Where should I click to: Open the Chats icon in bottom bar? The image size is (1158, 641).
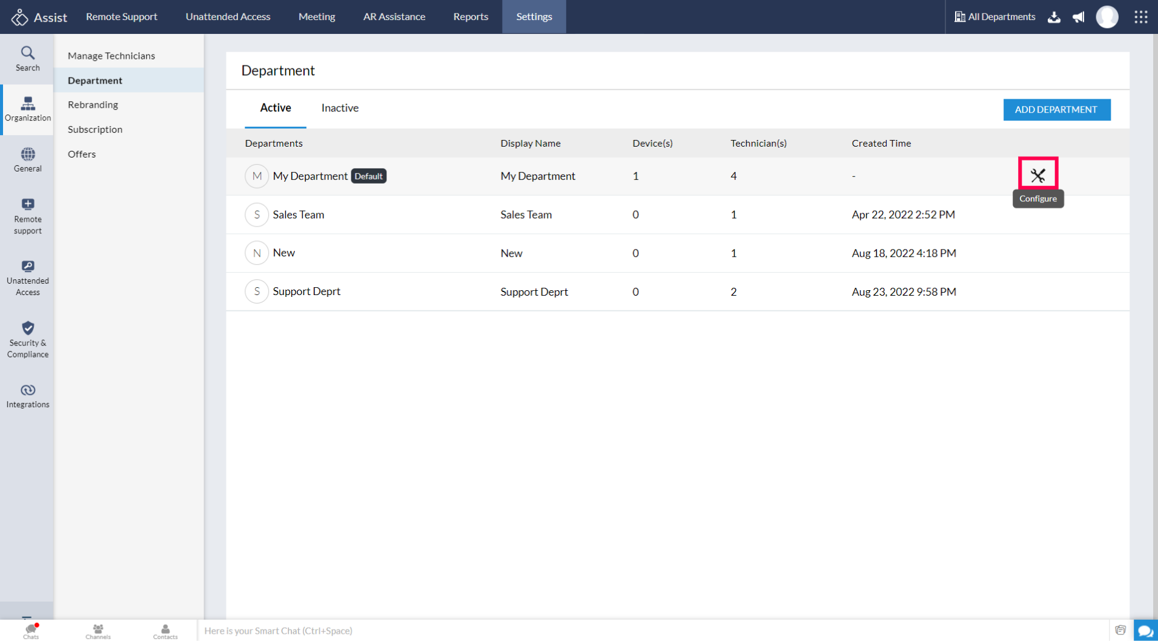[x=31, y=631]
